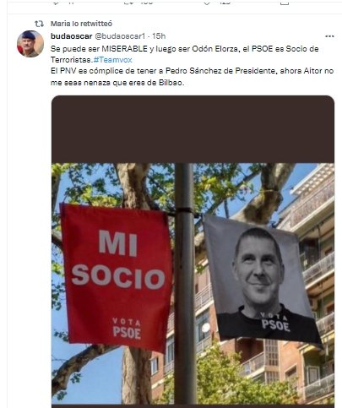Click the red MI SOCIO banner in the photo
The image size is (342, 408).
116,277
